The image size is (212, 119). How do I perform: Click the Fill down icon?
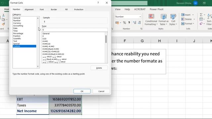201,19
